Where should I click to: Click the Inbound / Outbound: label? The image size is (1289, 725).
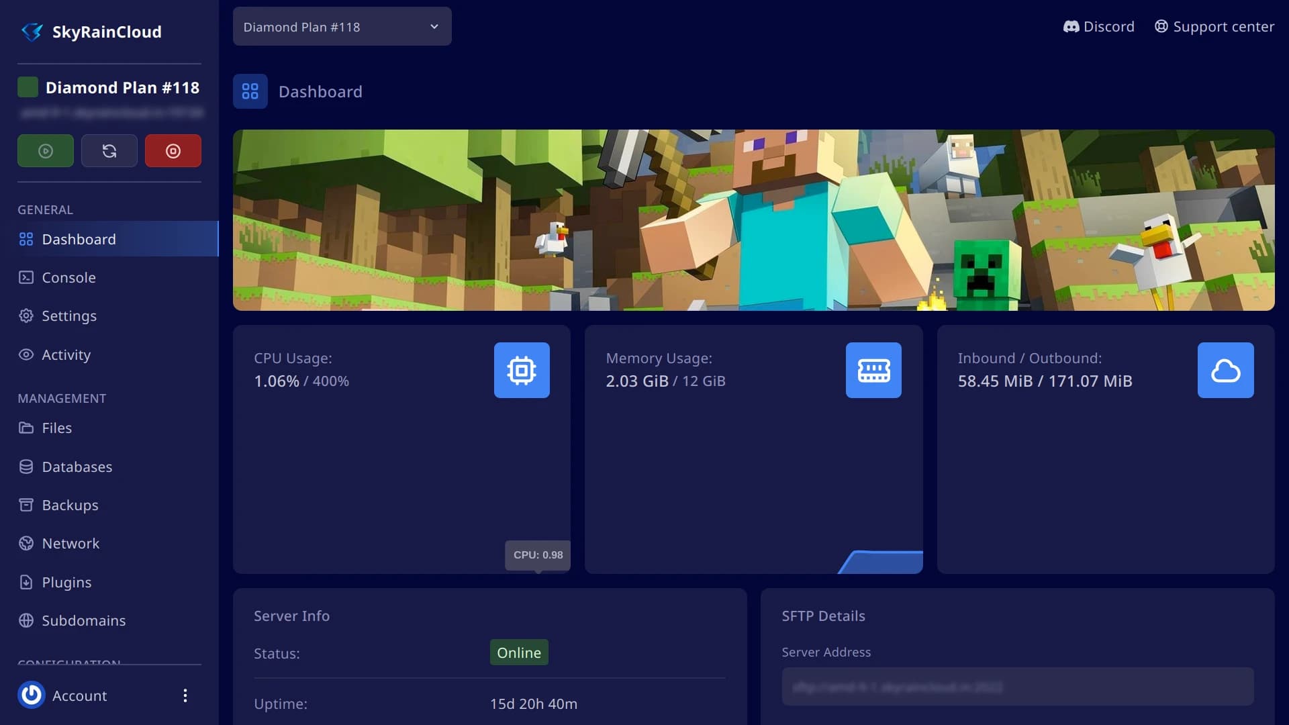pos(1030,358)
